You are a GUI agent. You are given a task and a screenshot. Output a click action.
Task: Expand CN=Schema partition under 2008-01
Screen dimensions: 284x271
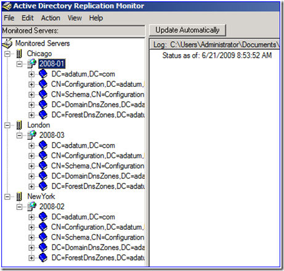31,95
